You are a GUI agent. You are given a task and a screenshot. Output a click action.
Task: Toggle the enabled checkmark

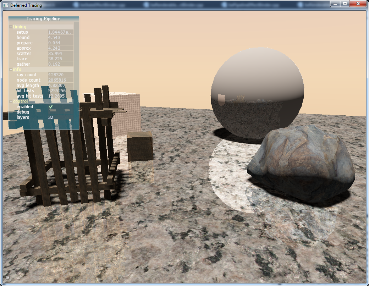(51, 106)
